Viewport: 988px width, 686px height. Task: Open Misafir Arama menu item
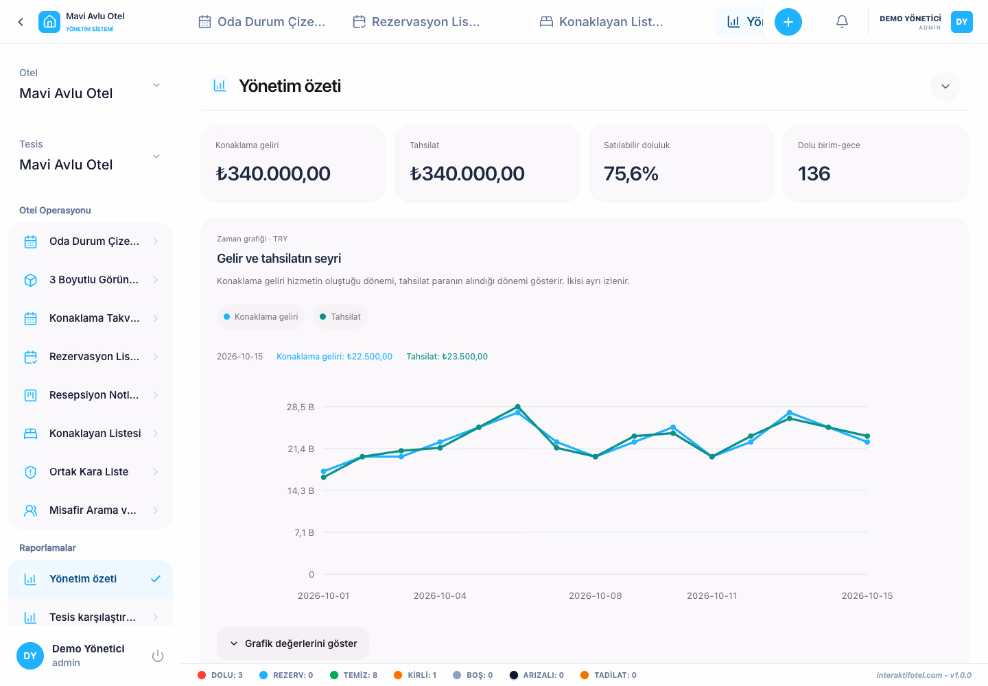click(91, 510)
